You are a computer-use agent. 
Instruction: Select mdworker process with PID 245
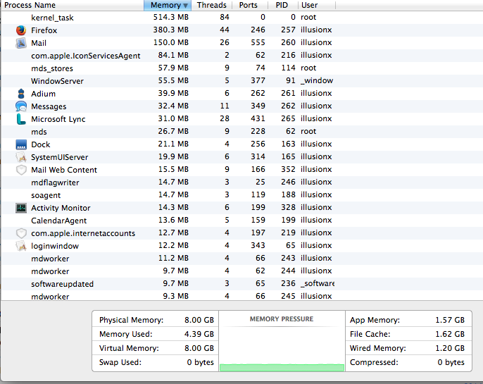pyautogui.click(x=241, y=296)
